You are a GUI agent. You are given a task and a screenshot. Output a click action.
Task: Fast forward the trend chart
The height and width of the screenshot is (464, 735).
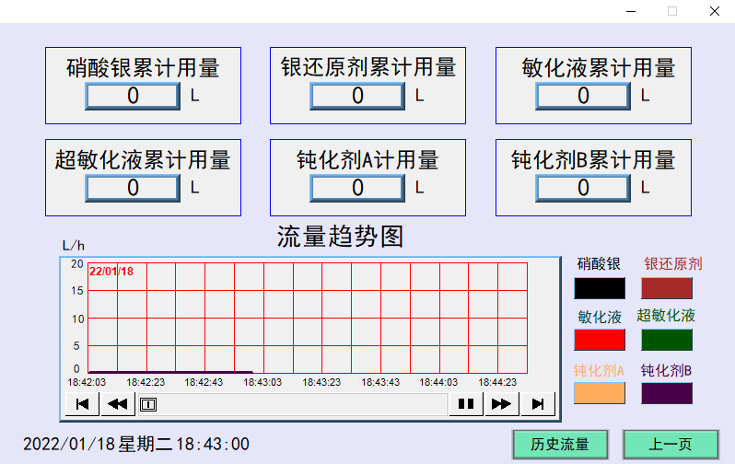pos(502,403)
